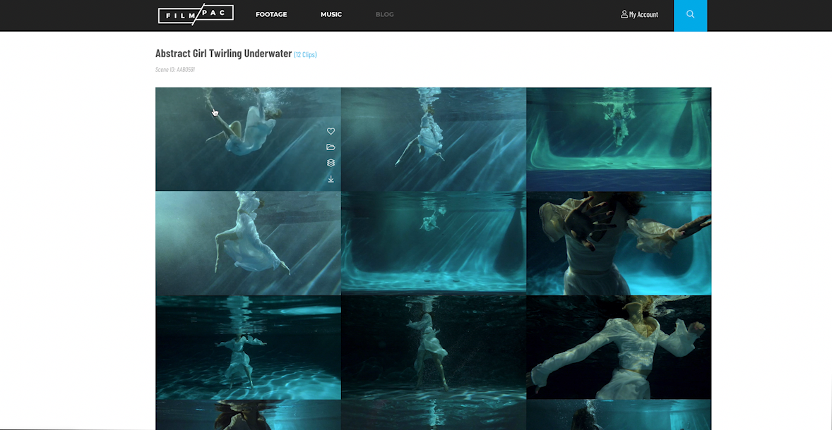This screenshot has height=430, width=832.
Task: Open the close-up hands on chest clip
Action: point(619,242)
